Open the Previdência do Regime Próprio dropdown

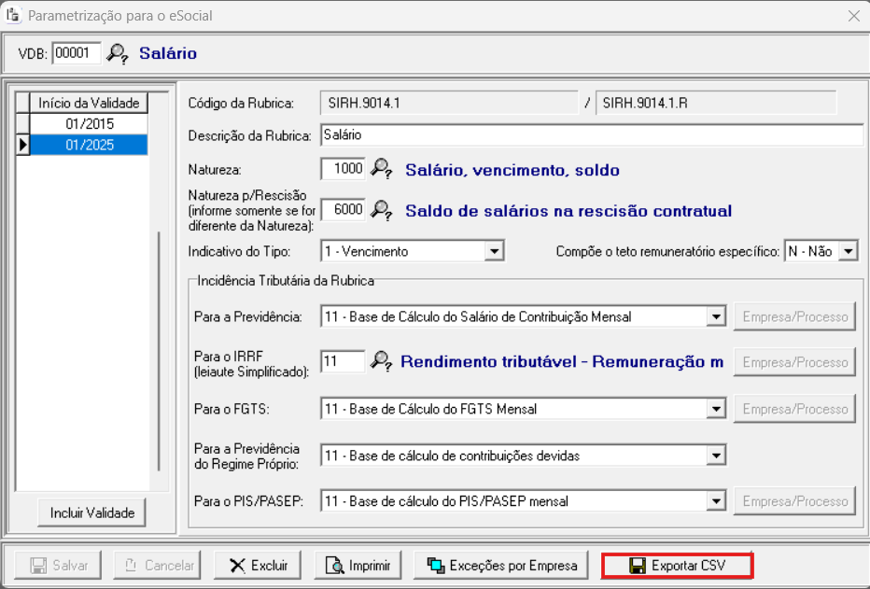[716, 456]
